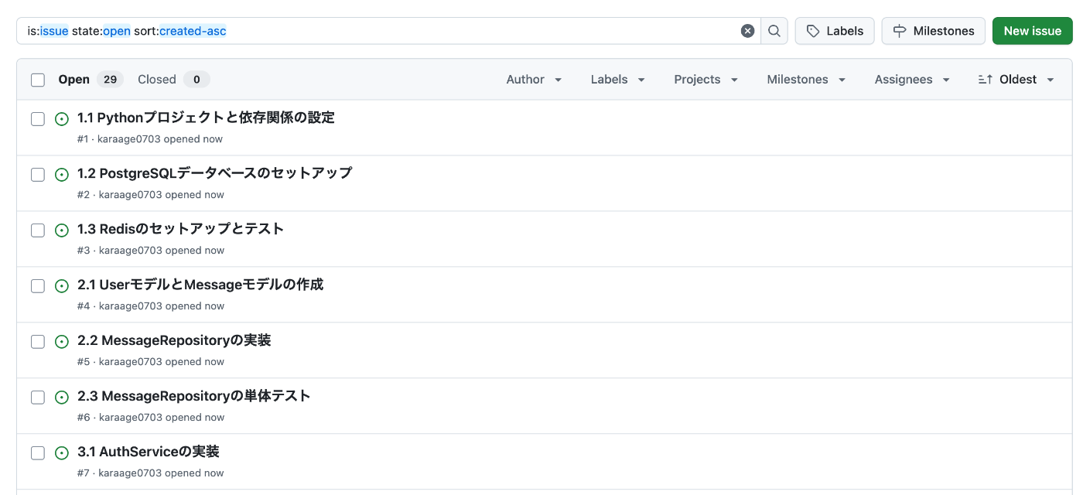Expand the Projects filter dropdown
The width and height of the screenshot is (1083, 495).
pyautogui.click(x=706, y=80)
